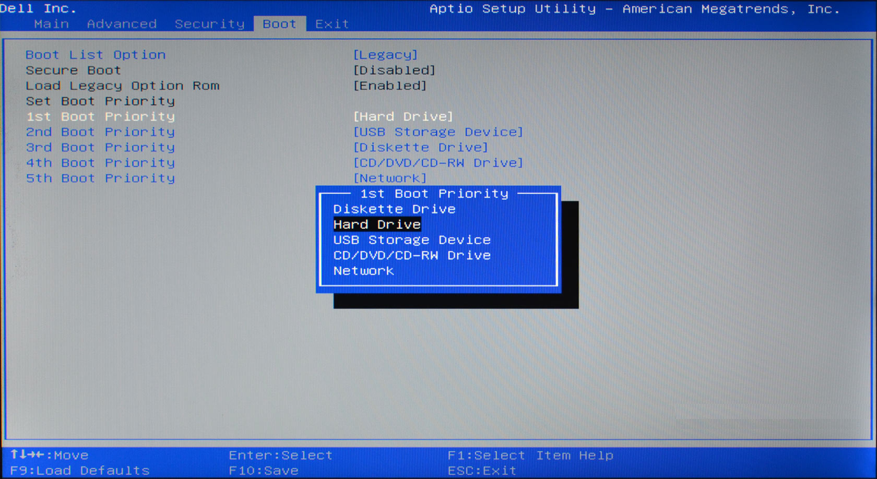Expand the USB Storage Device value for 2nd priority
877x479 pixels.
(438, 132)
